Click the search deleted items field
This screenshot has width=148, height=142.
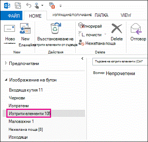tap(120, 61)
